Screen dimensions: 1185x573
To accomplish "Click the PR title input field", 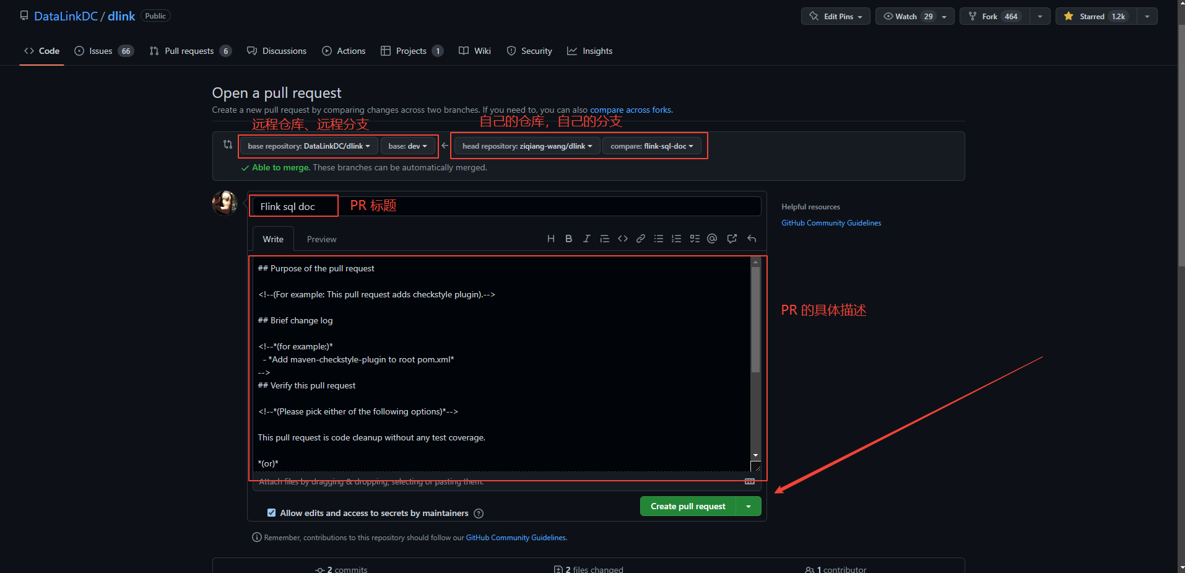I will (x=506, y=206).
